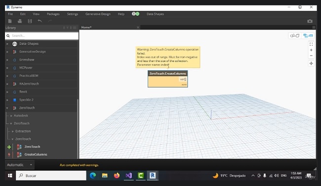Screen dimensions: 321x186
Task: Click the search magnifier icon in Library
Action: click(8, 36)
